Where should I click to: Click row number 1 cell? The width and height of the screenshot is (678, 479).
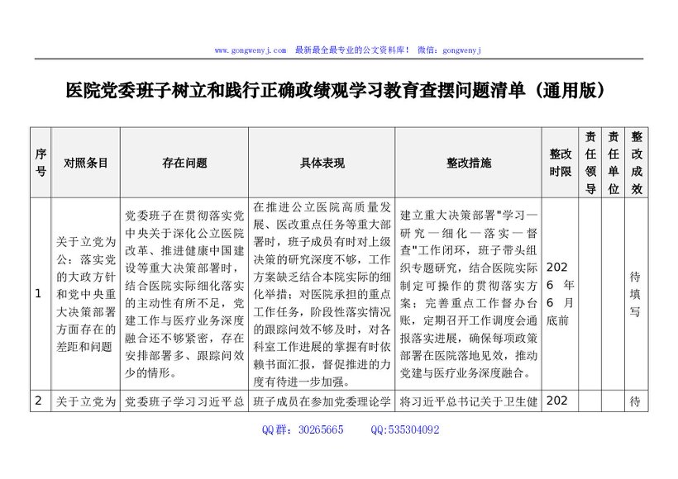coord(38,293)
